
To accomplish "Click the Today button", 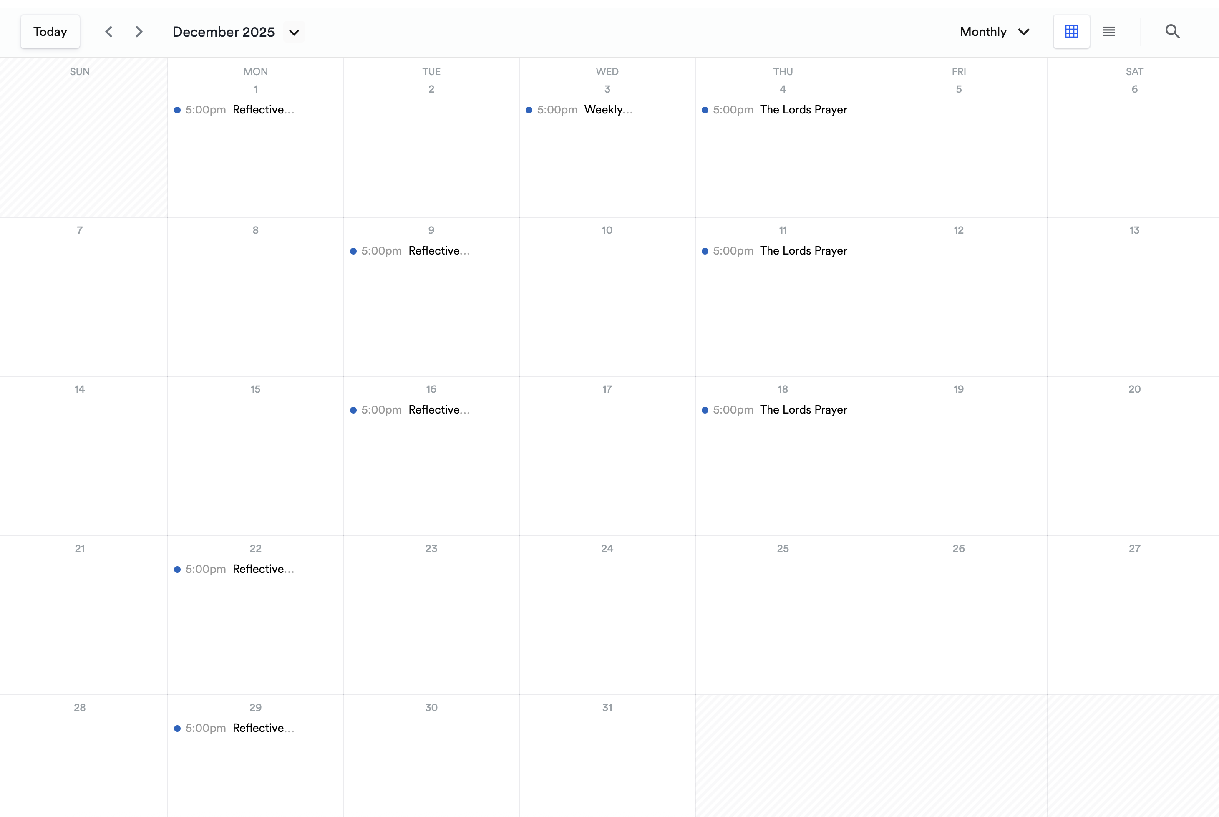I will point(50,32).
